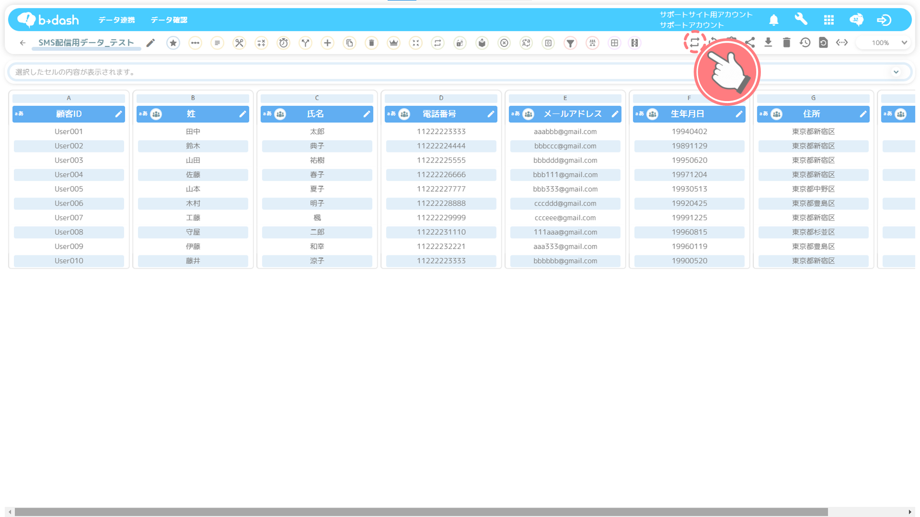Click the filter funnel icon in the toolbar

[x=570, y=43]
